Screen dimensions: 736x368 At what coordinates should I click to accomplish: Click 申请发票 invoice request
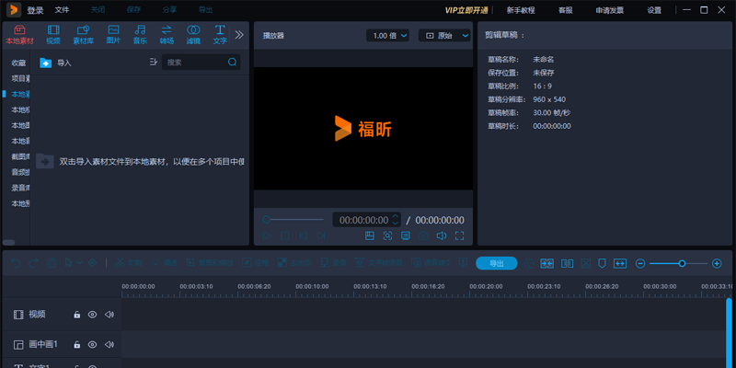click(x=610, y=10)
